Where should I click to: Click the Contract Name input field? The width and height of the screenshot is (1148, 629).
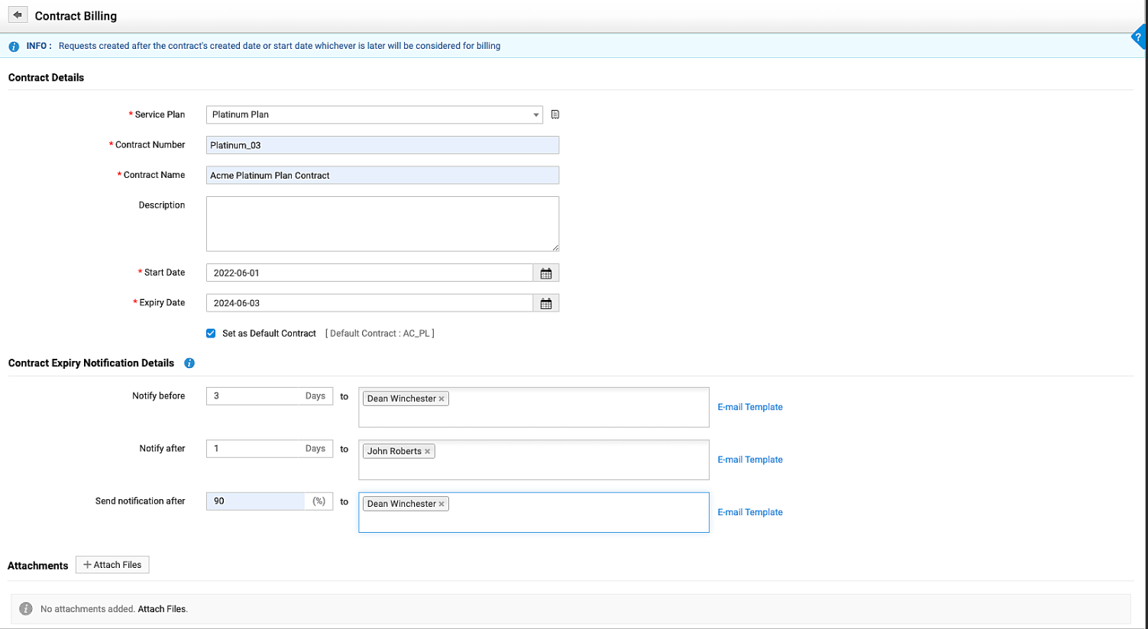pos(382,176)
